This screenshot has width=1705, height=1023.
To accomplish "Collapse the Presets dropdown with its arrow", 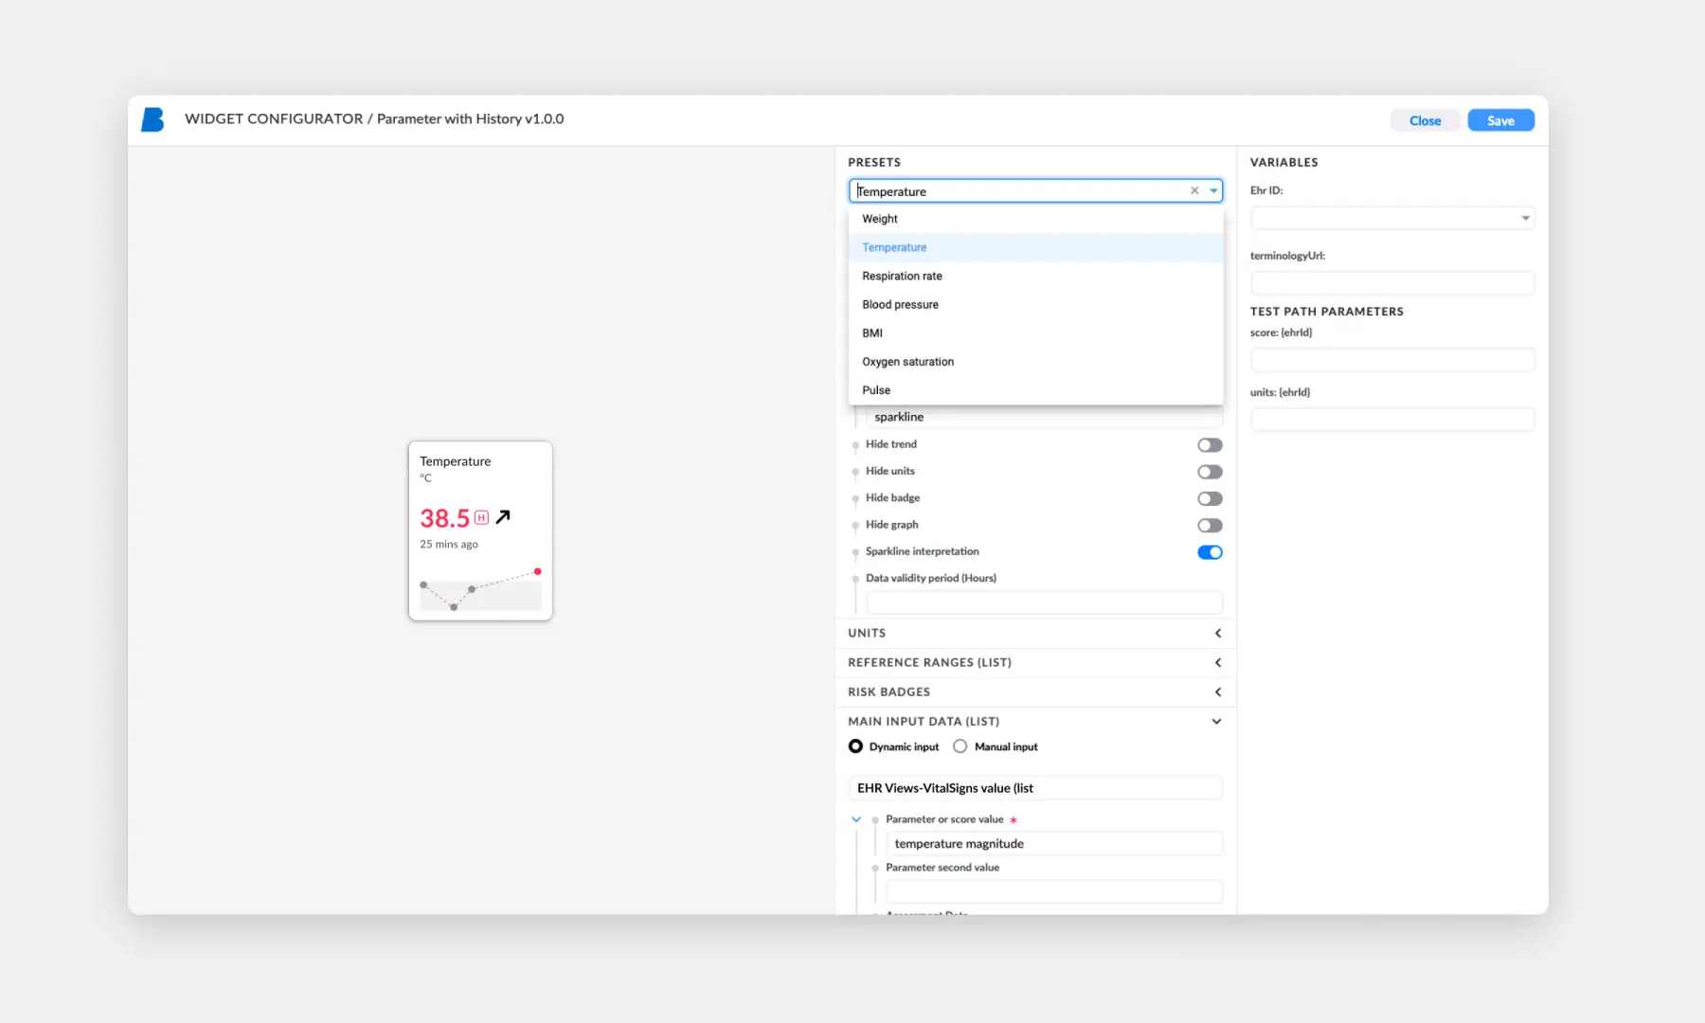I will pos(1213,190).
